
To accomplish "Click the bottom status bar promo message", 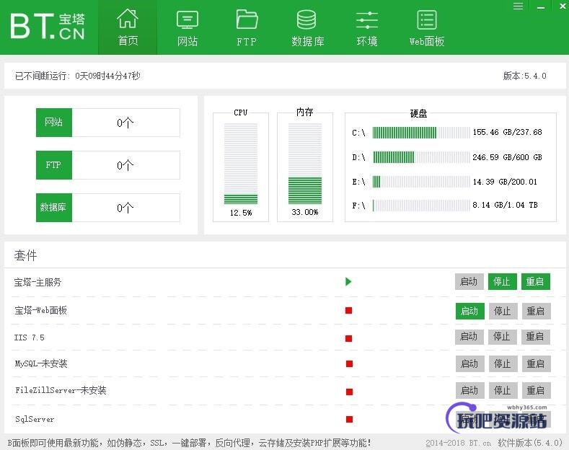I will [190, 443].
